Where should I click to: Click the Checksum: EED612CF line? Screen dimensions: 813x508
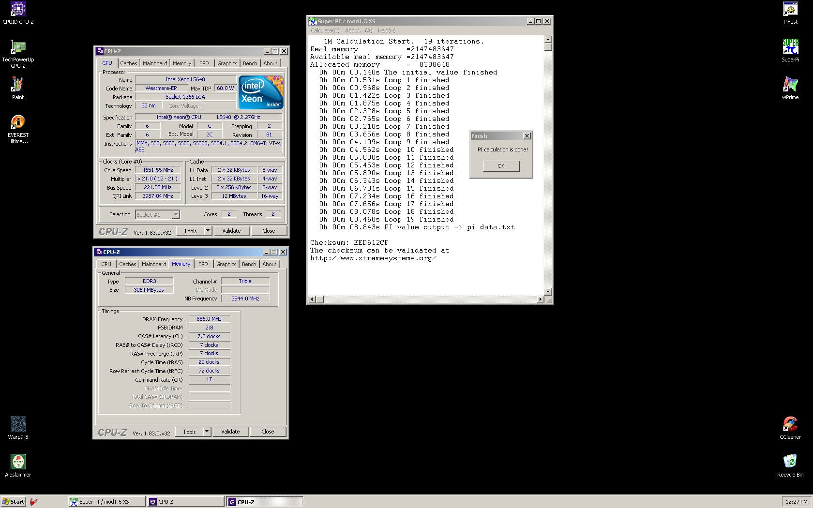click(349, 243)
